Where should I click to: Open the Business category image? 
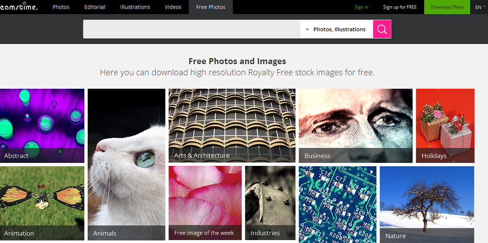(x=355, y=125)
